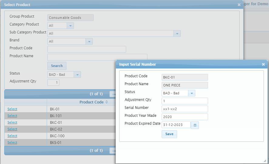The width and height of the screenshot is (269, 164).
Task: Sort by Product Code column header
Action: (x=94, y=102)
